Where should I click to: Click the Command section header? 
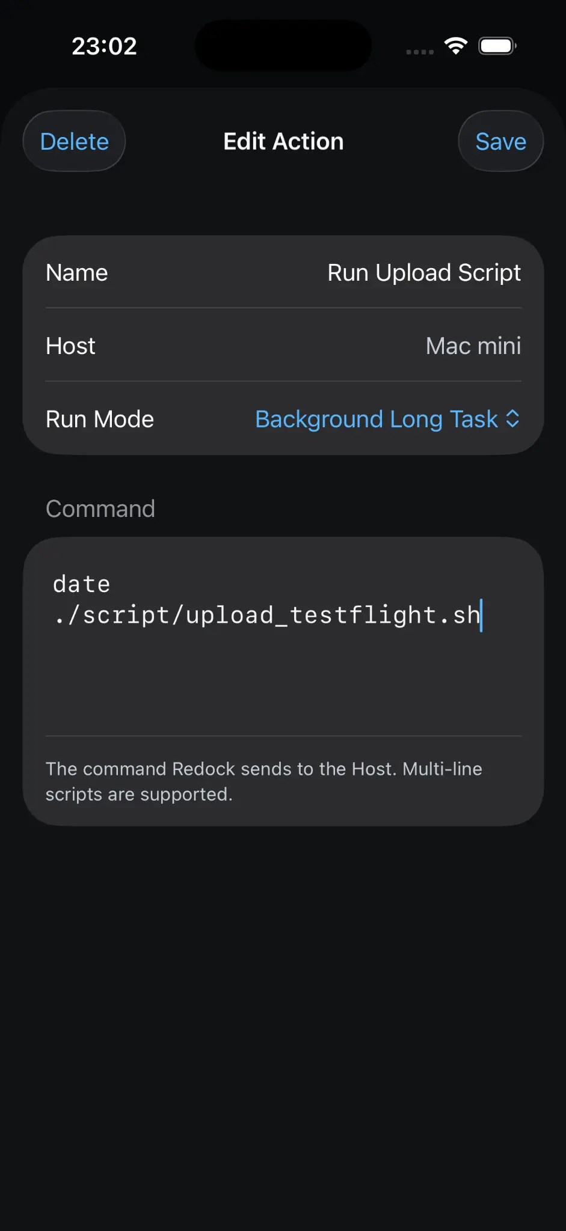tap(100, 509)
